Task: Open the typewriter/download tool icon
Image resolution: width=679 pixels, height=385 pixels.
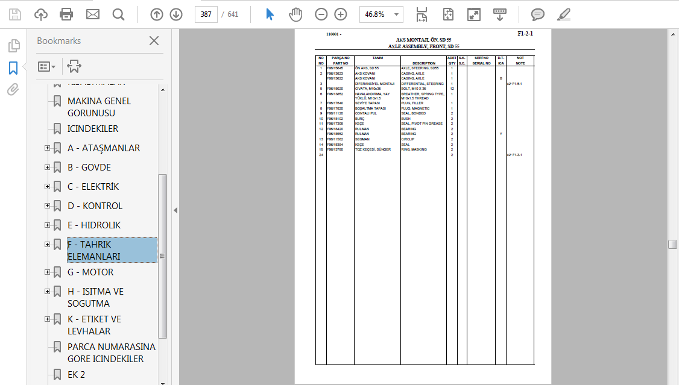Action: tap(500, 14)
